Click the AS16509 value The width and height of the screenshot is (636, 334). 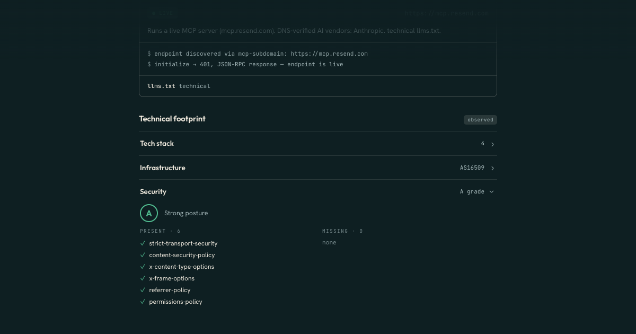[472, 168]
